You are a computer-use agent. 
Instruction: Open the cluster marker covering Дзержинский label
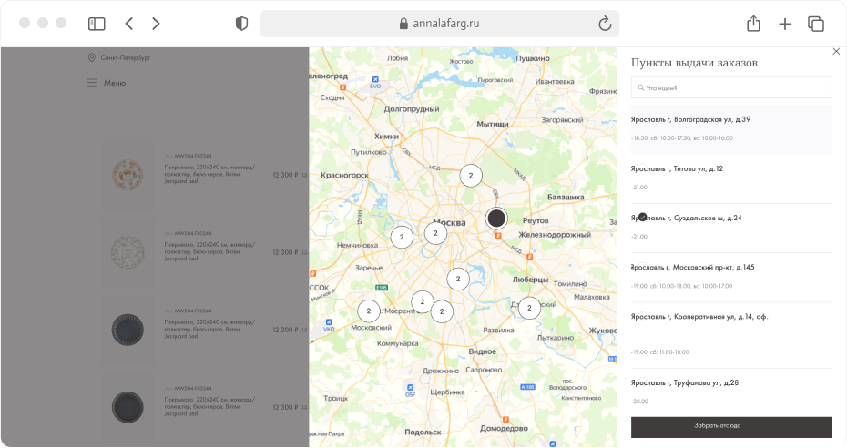tap(529, 308)
